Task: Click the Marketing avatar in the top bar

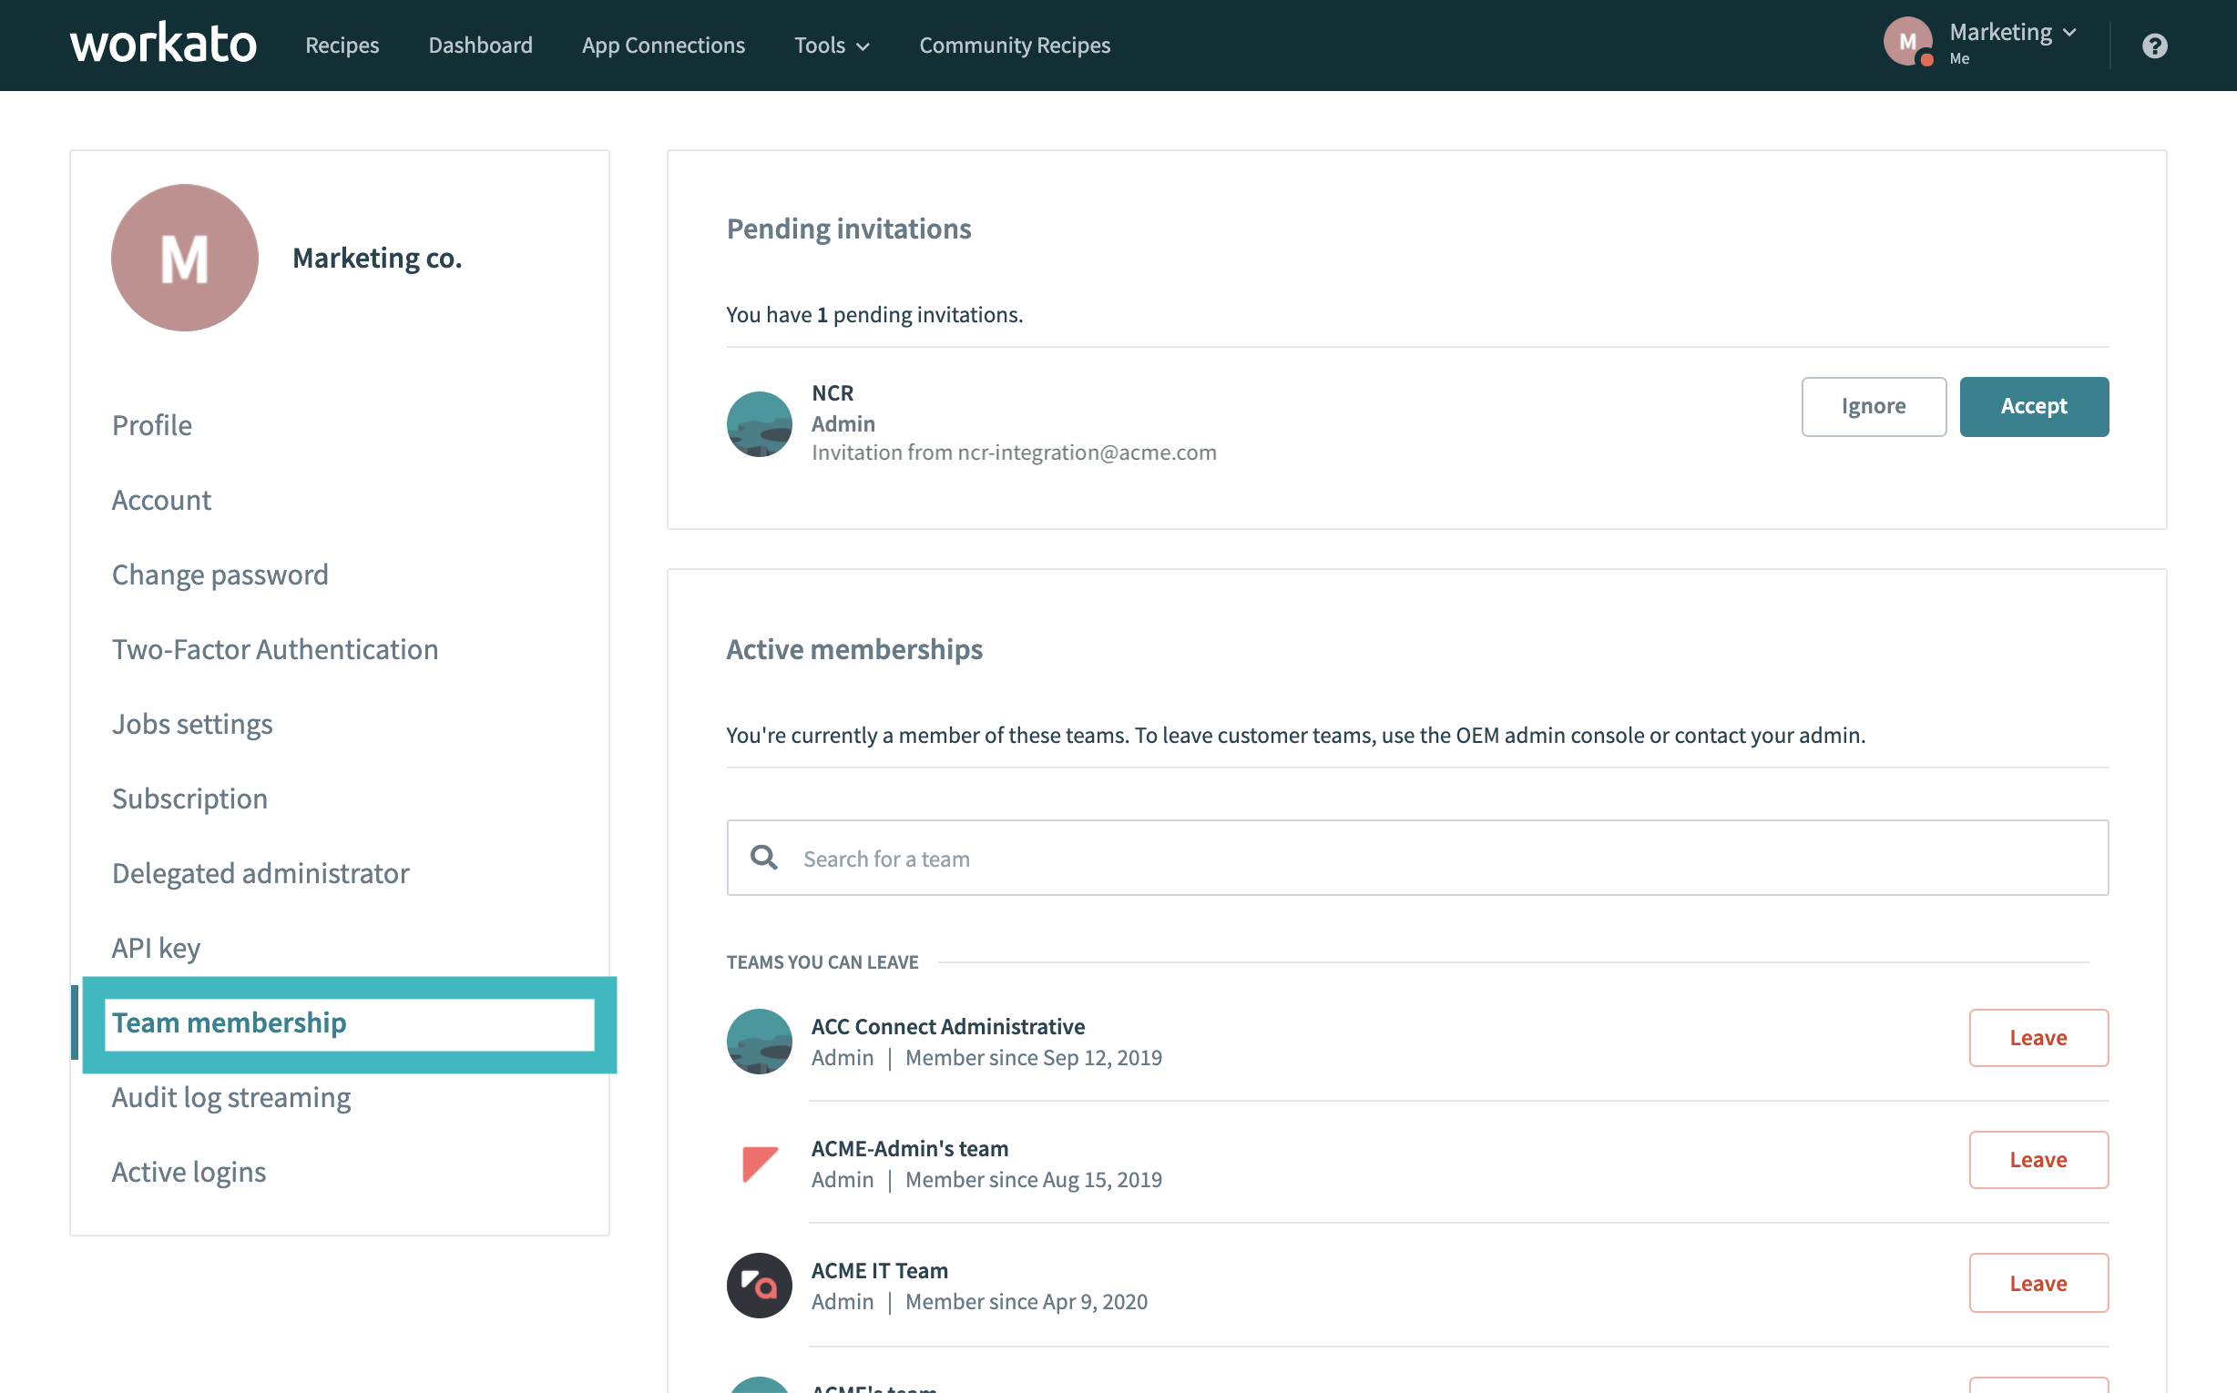Action: [1907, 42]
